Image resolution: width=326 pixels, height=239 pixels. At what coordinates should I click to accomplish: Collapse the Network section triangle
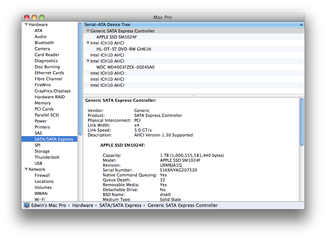(x=26, y=169)
